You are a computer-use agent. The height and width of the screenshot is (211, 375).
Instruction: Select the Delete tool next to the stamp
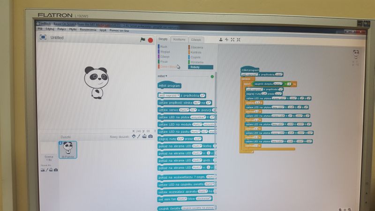click(x=226, y=39)
